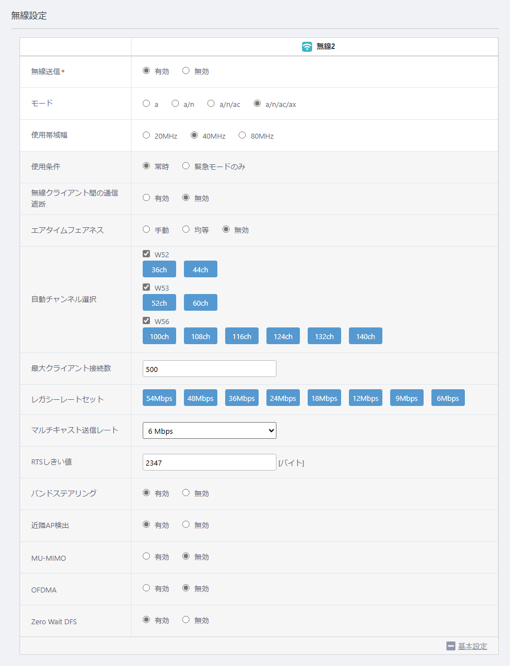Enable MU-MIMO with 有効
Viewport: 510px width, 666px height.
click(x=146, y=556)
